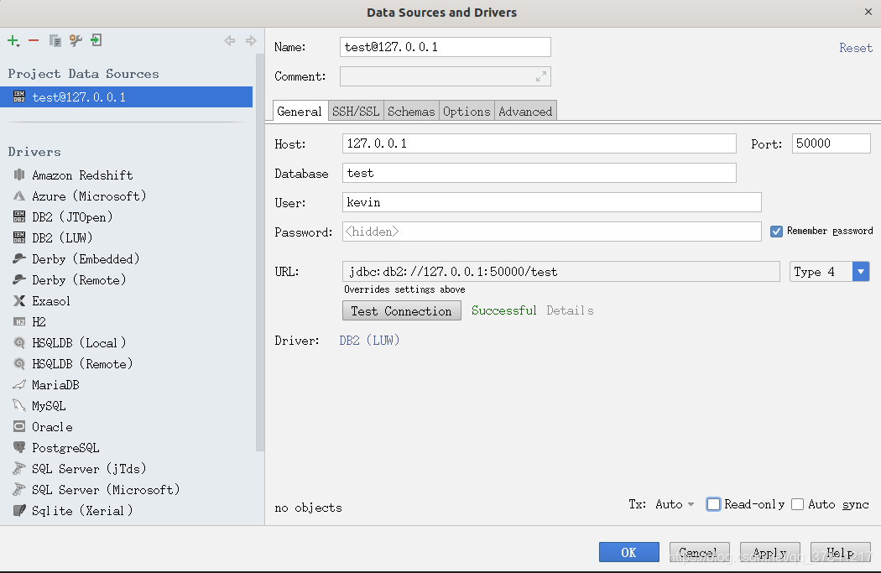Select Derby (Embedded) driver

point(76,259)
